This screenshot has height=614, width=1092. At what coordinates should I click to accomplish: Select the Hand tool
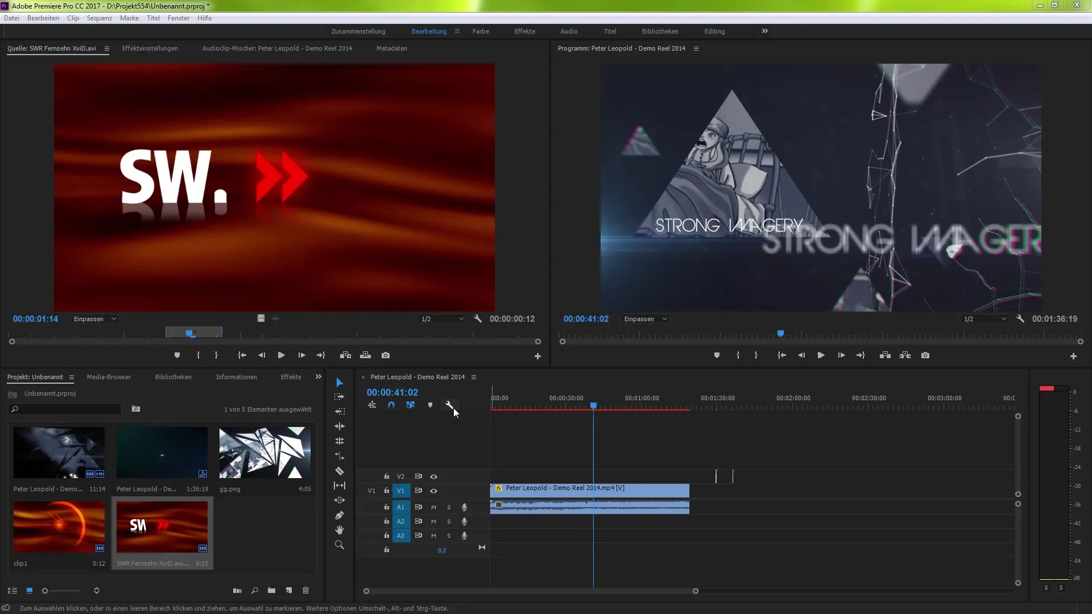click(340, 530)
